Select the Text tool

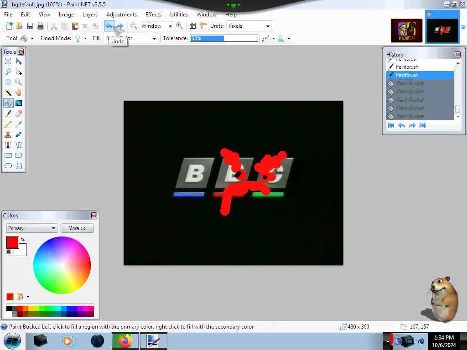(8, 145)
